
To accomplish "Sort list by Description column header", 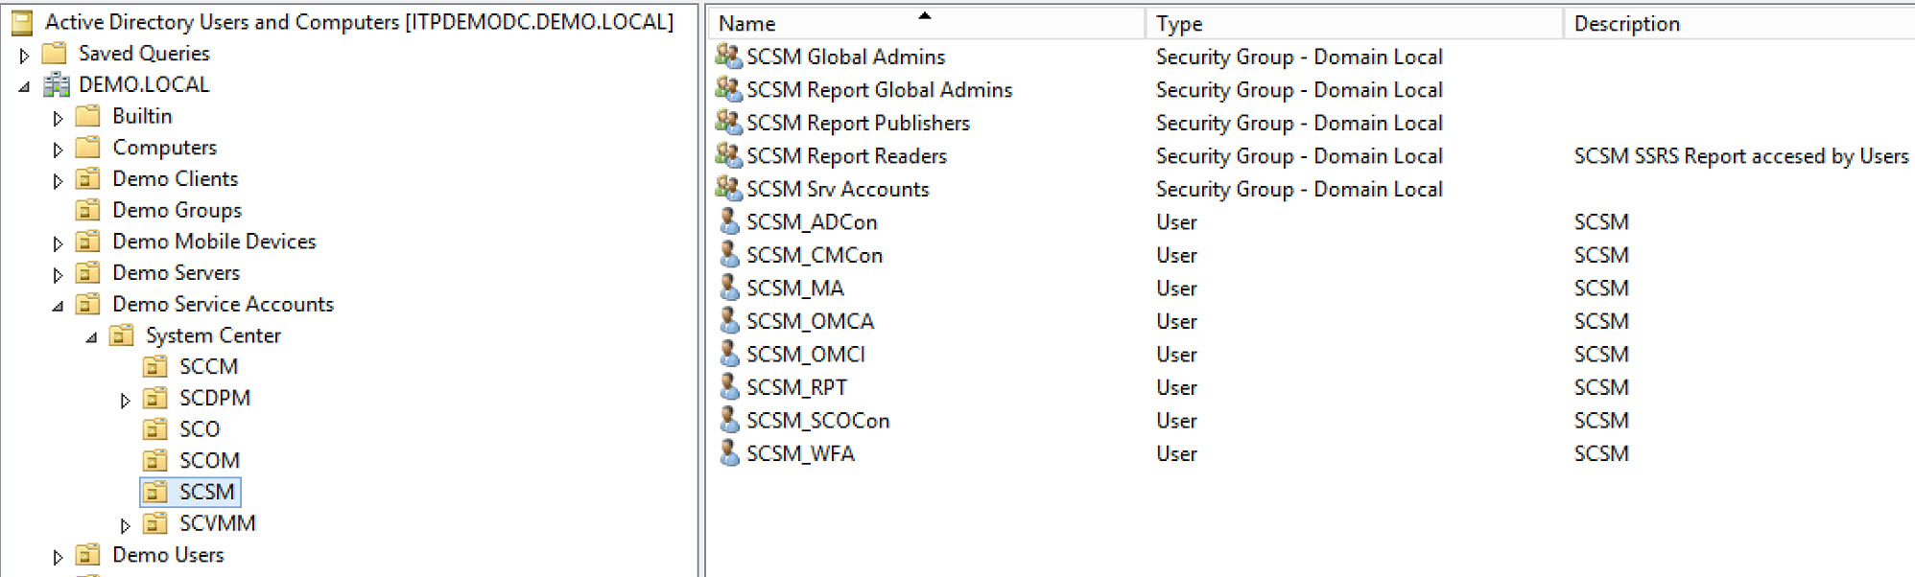I will point(1739,23).
